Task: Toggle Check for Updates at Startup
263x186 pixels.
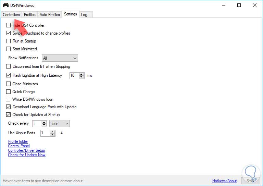Action: tap(8, 114)
